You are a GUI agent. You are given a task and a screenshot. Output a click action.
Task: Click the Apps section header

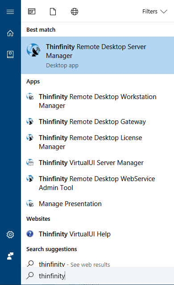tap(33, 82)
